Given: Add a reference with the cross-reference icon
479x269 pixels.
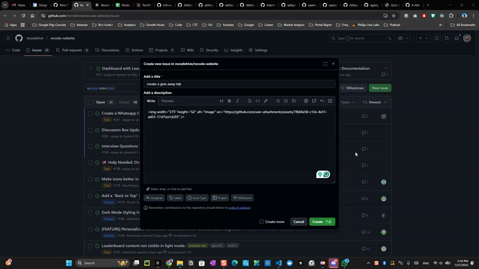Looking at the screenshot, I should tap(314, 101).
